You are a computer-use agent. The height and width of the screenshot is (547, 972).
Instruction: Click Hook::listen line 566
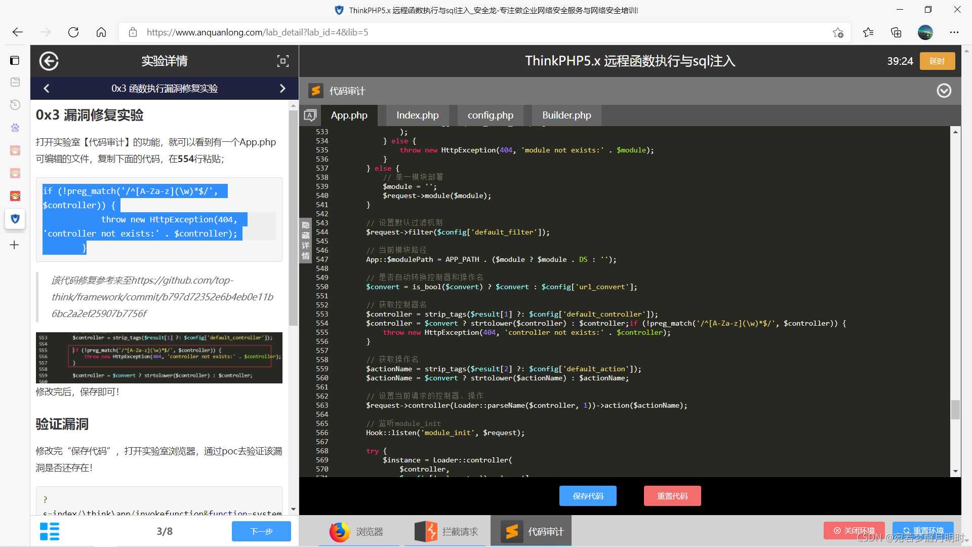(x=445, y=433)
